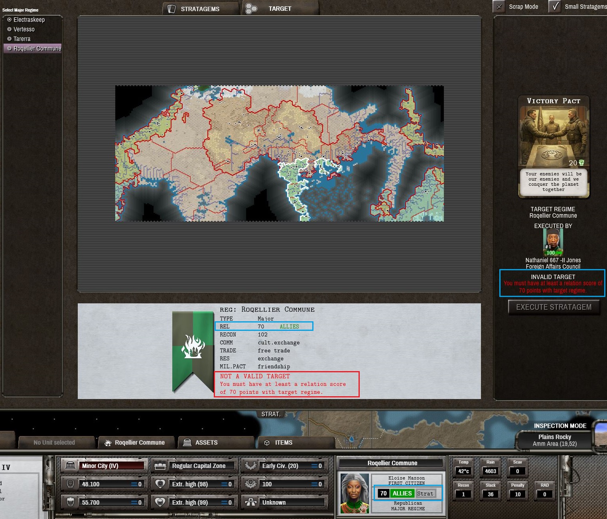
Task: Click the Scav 0 readout
Action: [518, 468]
